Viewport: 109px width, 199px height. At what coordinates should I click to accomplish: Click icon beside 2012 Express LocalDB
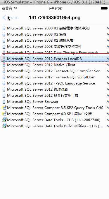pos(4,59)
